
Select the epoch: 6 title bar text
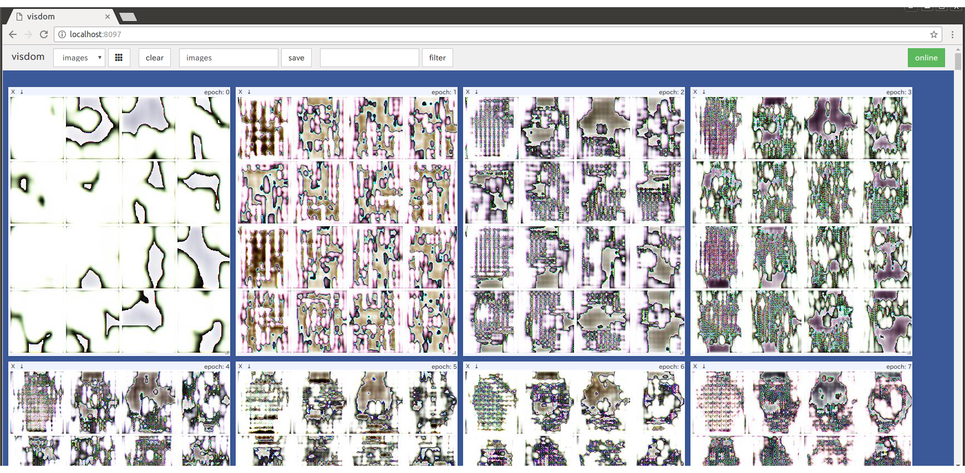(672, 367)
